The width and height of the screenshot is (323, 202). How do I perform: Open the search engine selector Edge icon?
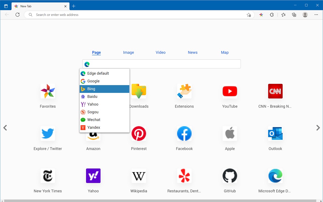click(x=87, y=64)
